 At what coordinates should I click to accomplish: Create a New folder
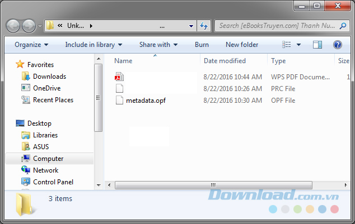[x=242, y=45]
